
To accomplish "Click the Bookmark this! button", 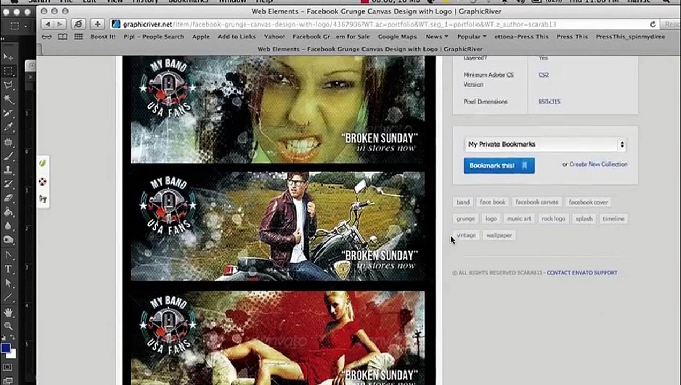I will 499,166.
